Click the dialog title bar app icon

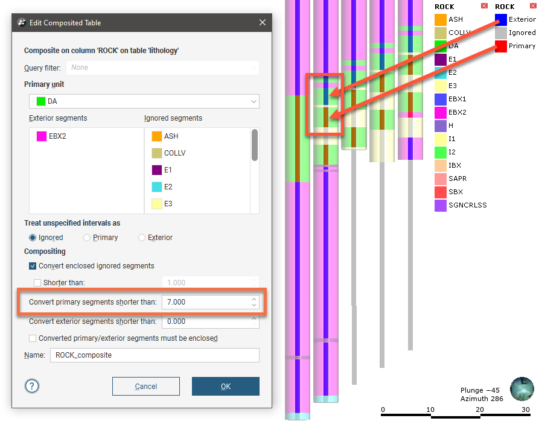click(x=22, y=23)
